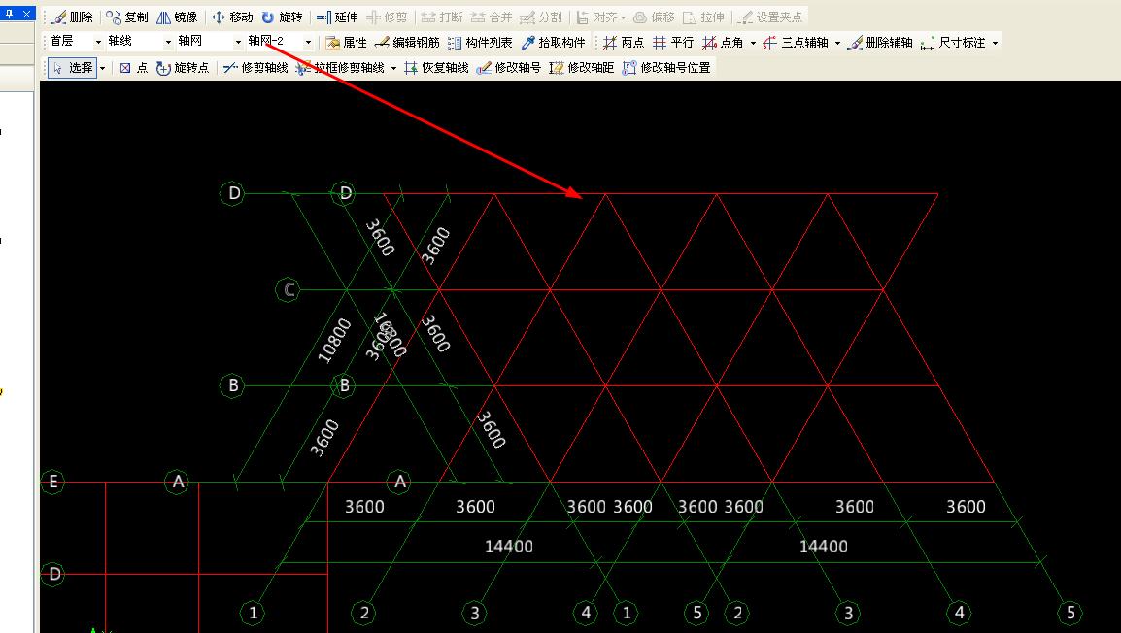This screenshot has width=1121, height=633.
Task: Select the 平行 (Parallel) auxiliary axis tool
Action: [673, 42]
